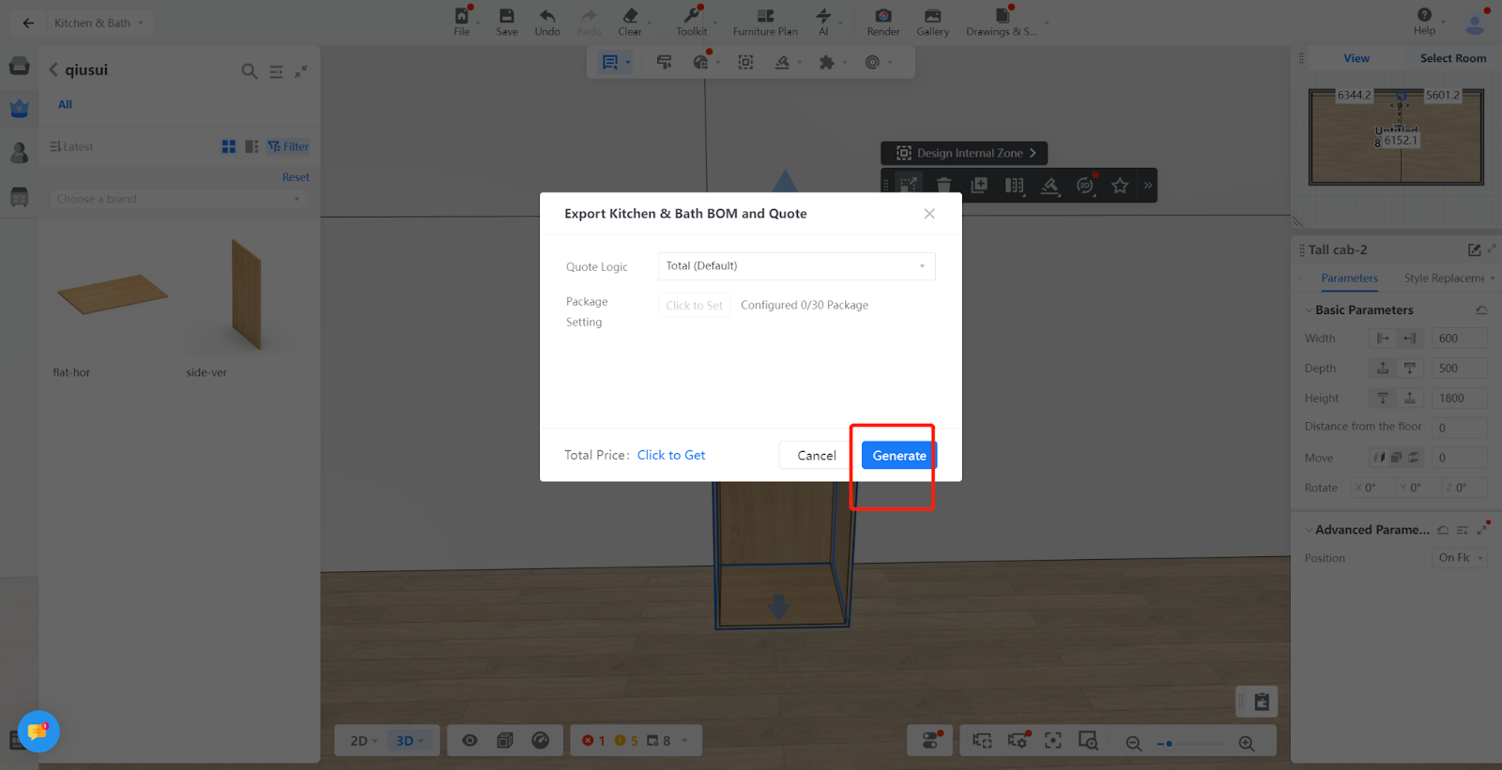The height and width of the screenshot is (770, 1502).
Task: Open the Render camera tool
Action: 882,22
